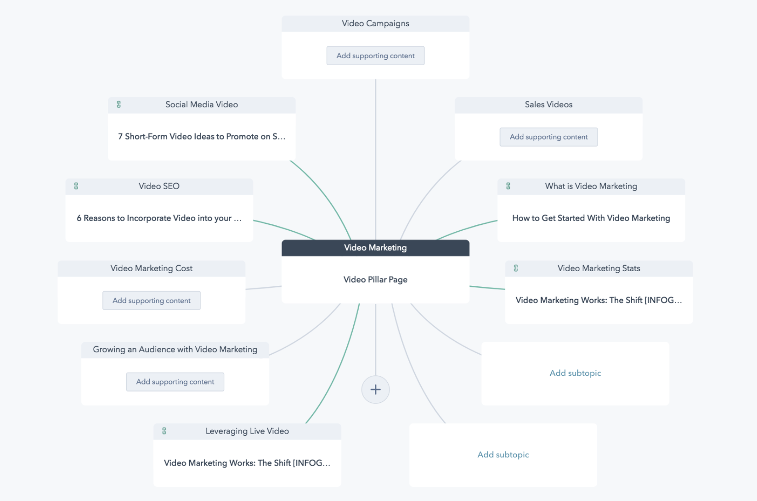757x501 pixels.
Task: Add supporting content under Video Marketing Cost
Action: click(151, 301)
